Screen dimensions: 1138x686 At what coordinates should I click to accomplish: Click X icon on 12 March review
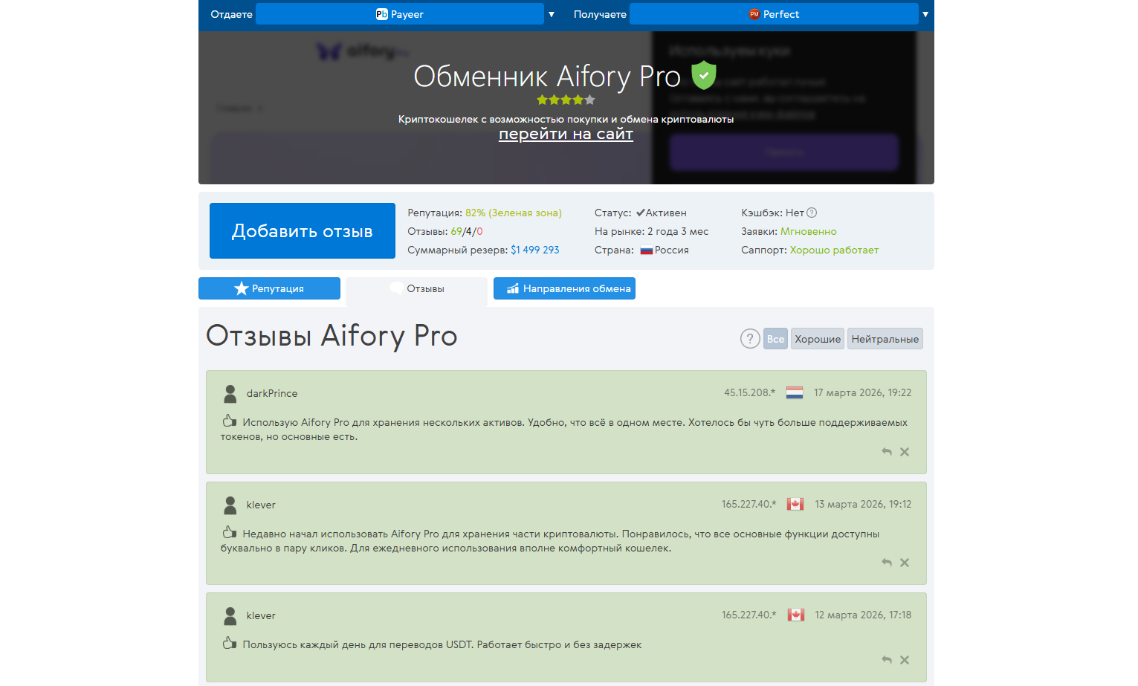tap(905, 660)
